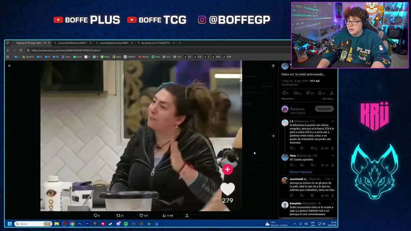Switch to 'lautrolo en X: CHARLOTTE' tab
The width and height of the screenshot is (411, 231).
click(156, 43)
